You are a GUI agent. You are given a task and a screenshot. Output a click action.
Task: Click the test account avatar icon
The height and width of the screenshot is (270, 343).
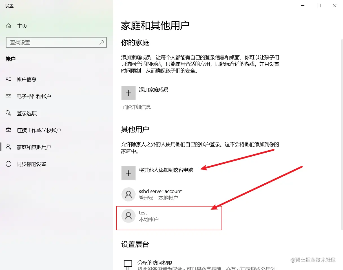pos(129,216)
